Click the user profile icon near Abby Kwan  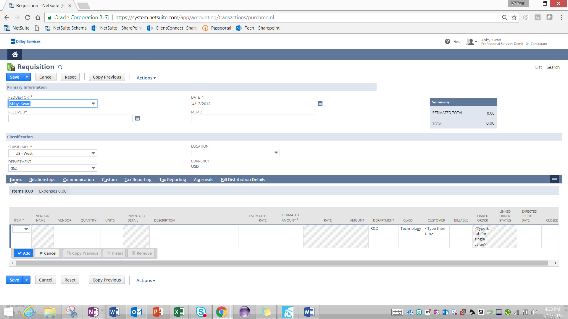pos(470,42)
